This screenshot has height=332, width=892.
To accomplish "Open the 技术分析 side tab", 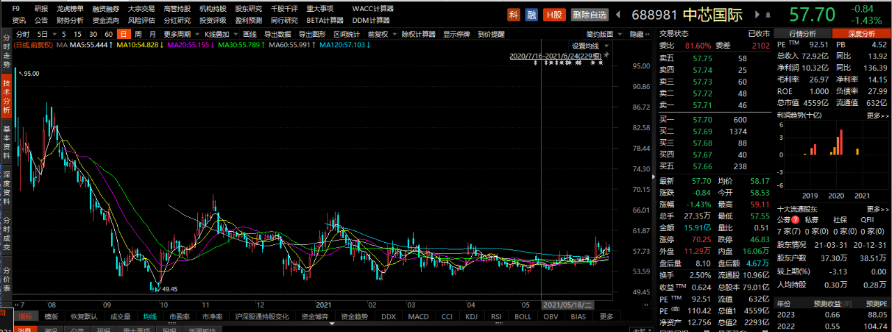I will pos(6,97).
